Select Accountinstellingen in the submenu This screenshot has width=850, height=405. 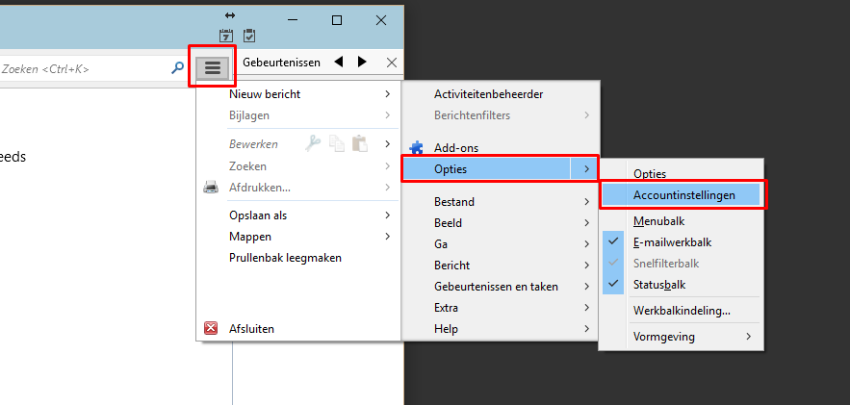click(683, 195)
